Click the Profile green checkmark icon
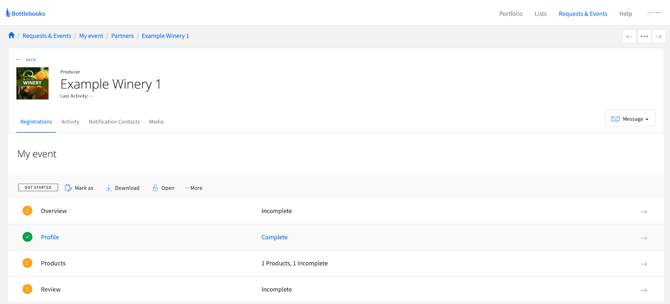 click(x=27, y=237)
